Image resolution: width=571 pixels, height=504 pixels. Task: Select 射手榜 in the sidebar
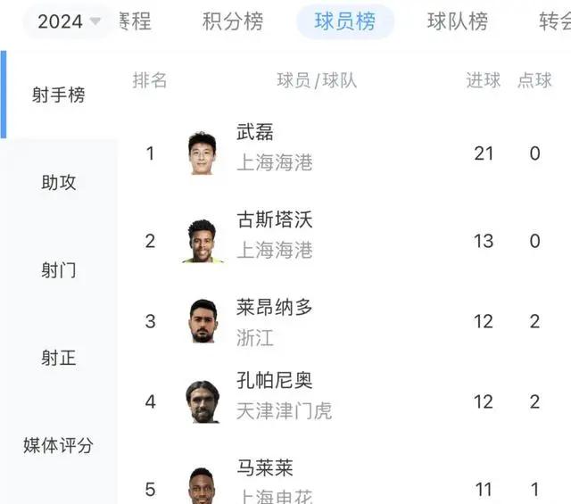pos(59,95)
